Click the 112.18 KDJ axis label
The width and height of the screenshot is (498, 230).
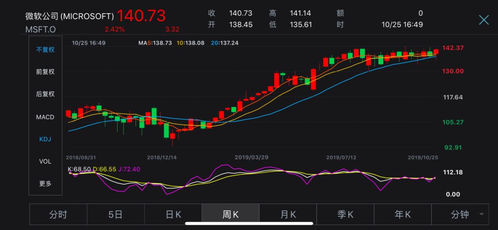click(453, 172)
